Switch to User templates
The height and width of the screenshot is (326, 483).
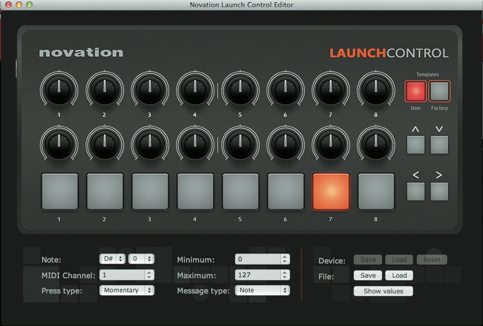(416, 91)
